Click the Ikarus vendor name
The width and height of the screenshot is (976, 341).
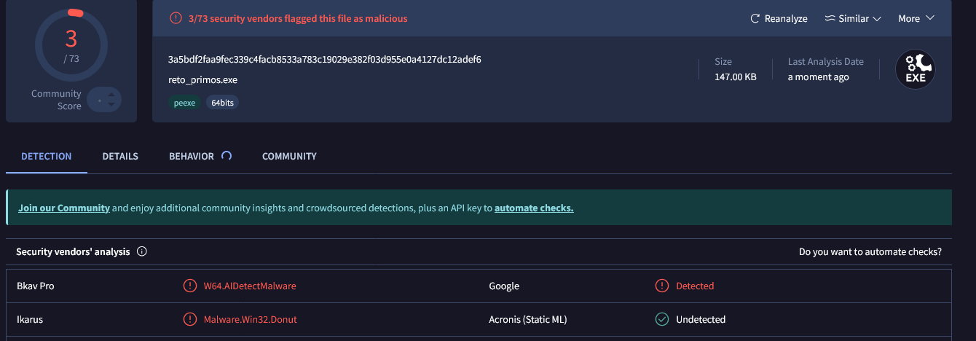coord(29,319)
